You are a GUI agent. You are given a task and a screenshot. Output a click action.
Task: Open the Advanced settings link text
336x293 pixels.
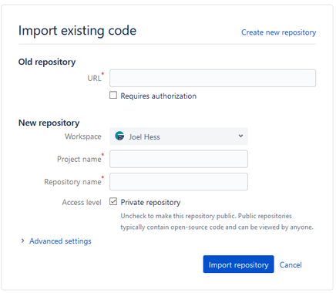click(60, 241)
